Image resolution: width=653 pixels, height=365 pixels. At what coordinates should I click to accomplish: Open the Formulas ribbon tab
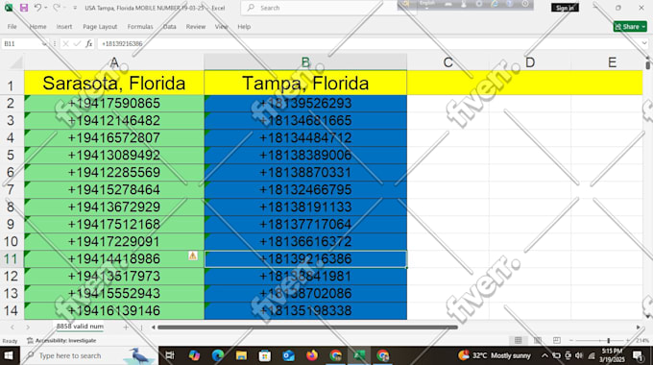click(140, 27)
